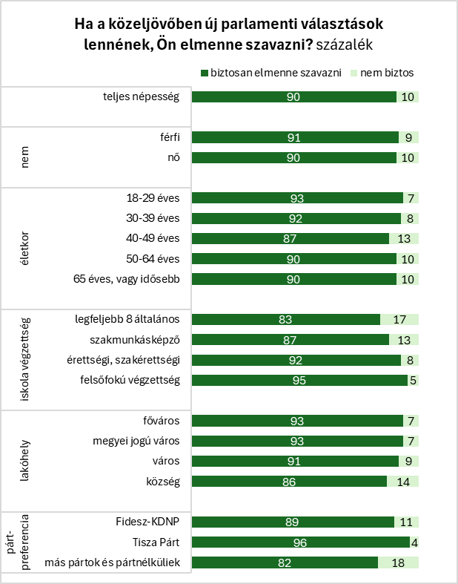
Task: Select the 'legfeljebb 8 általános' bar showing 83
Action: (x=286, y=319)
